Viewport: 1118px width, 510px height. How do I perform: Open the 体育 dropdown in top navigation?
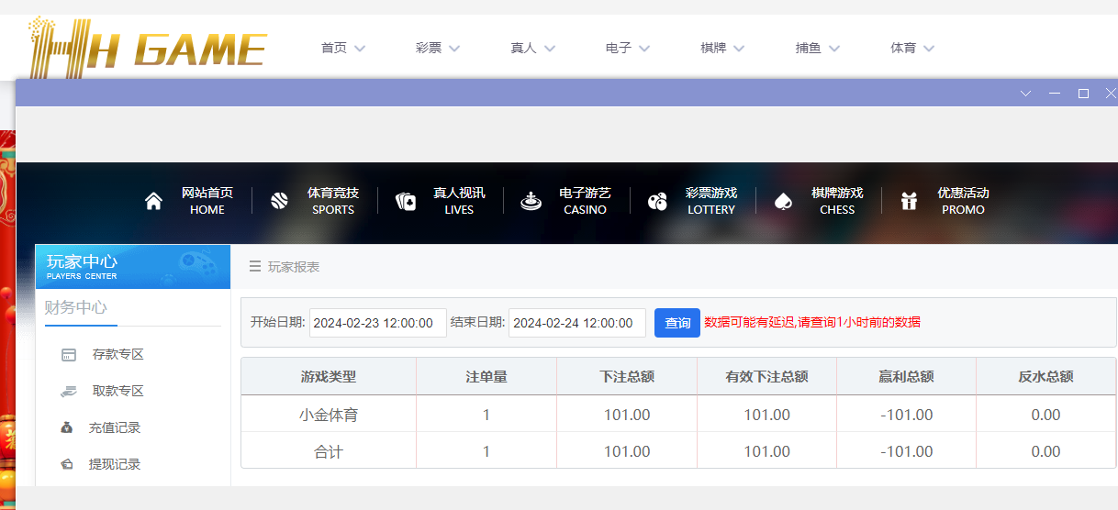(x=912, y=48)
